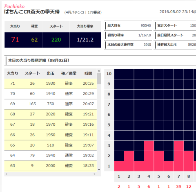
Task: Click start count 165 in row 69
Action: pyautogui.click(x=32, y=104)
